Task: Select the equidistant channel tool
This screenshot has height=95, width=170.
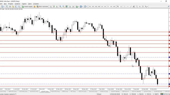Action: (134, 7)
